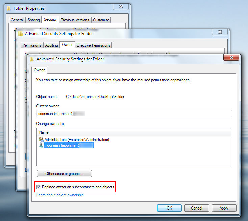Viewport: 248px width, 221px height.
Task: Click folder icon in middle Advanced Security window
Action: [21, 34]
